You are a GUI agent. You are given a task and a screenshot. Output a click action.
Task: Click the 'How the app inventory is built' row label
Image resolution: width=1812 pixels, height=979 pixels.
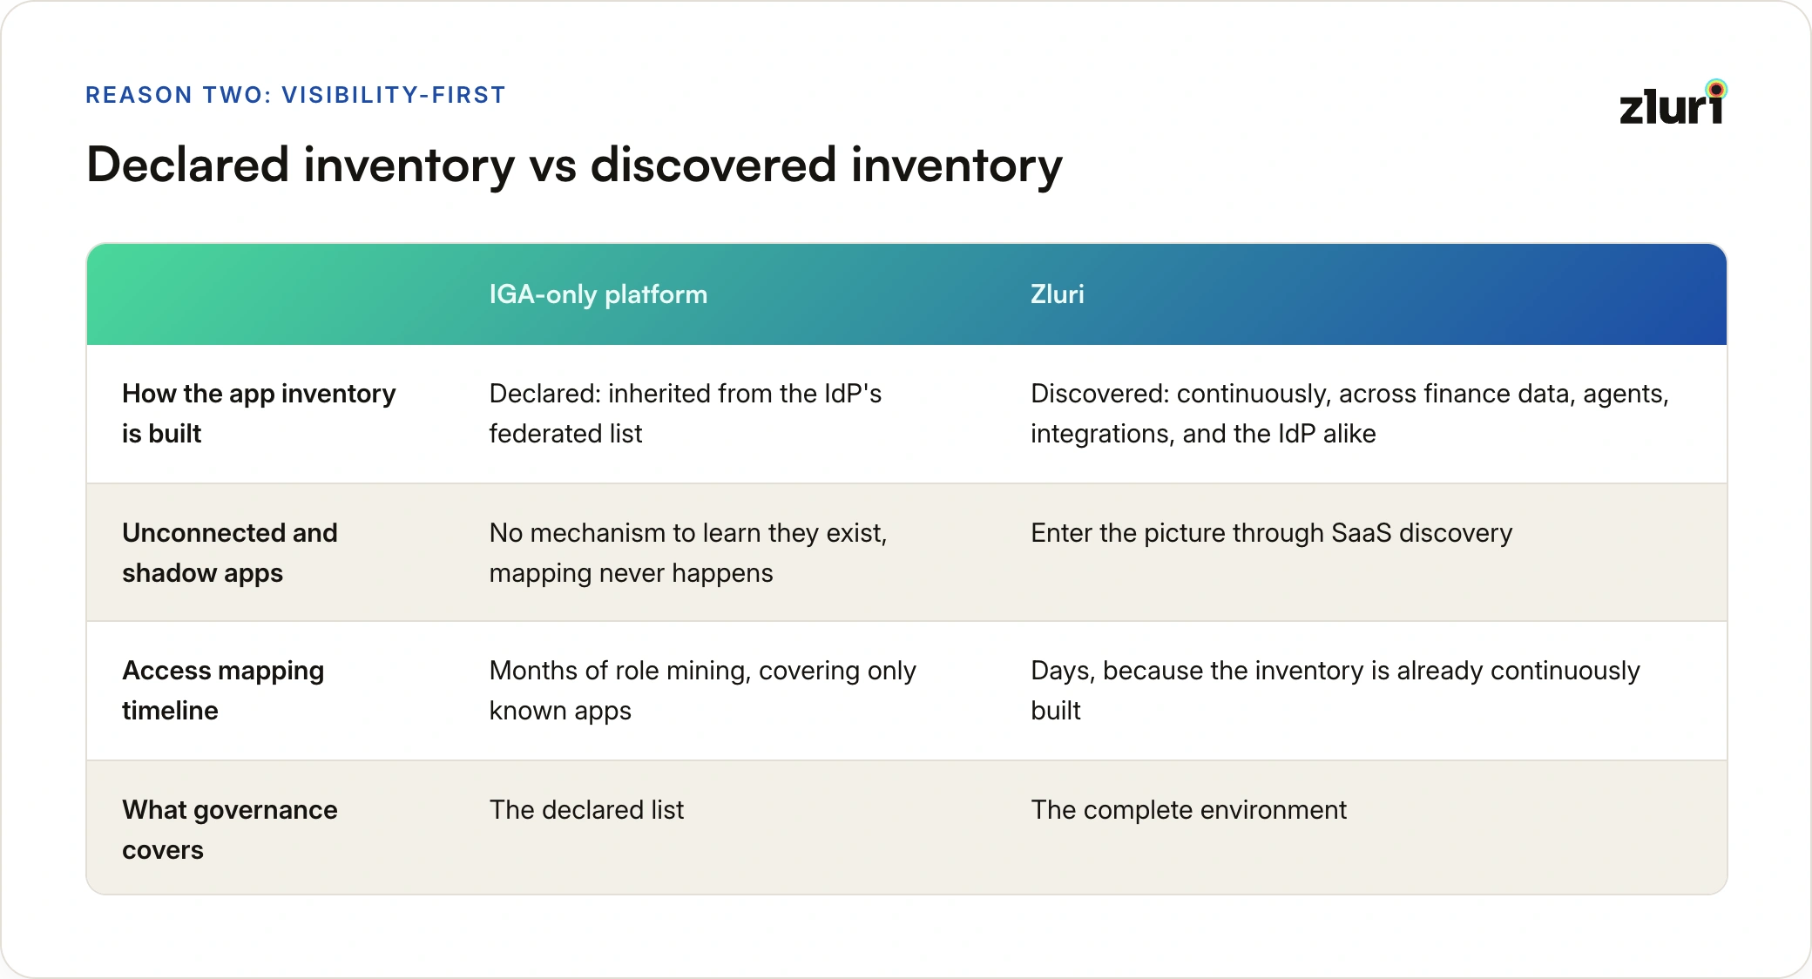click(x=259, y=414)
